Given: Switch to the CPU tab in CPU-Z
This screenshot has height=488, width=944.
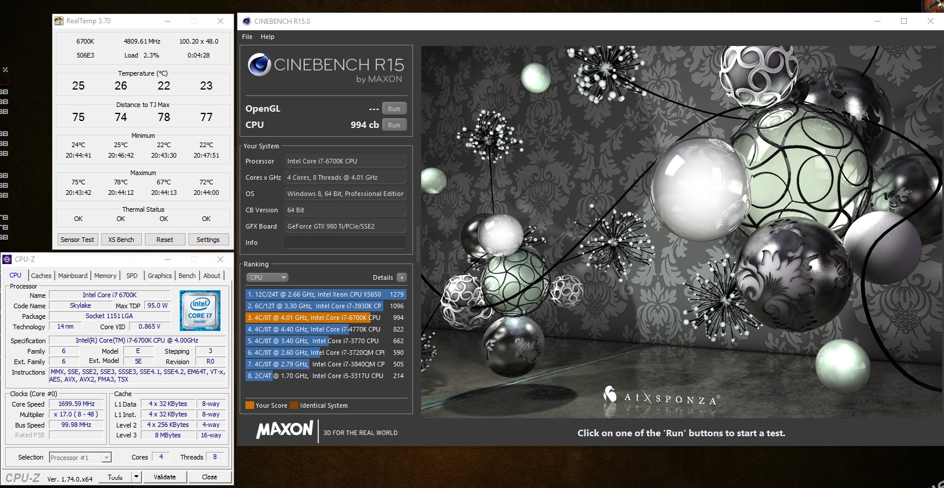Looking at the screenshot, I should [16, 276].
